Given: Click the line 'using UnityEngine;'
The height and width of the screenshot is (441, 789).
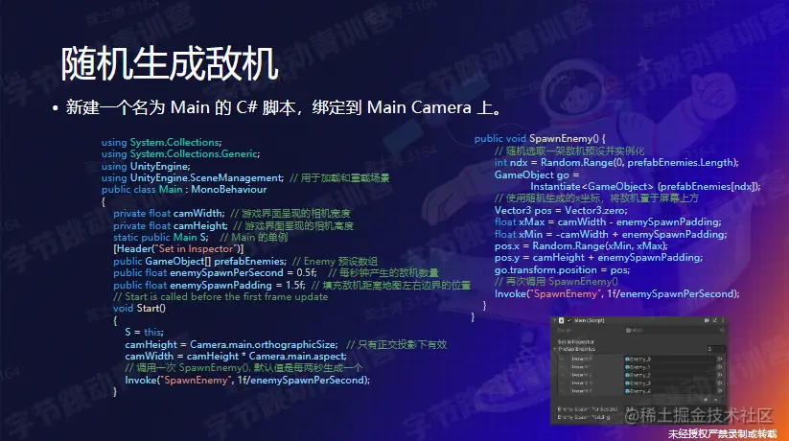Looking at the screenshot, I should click(x=146, y=166).
